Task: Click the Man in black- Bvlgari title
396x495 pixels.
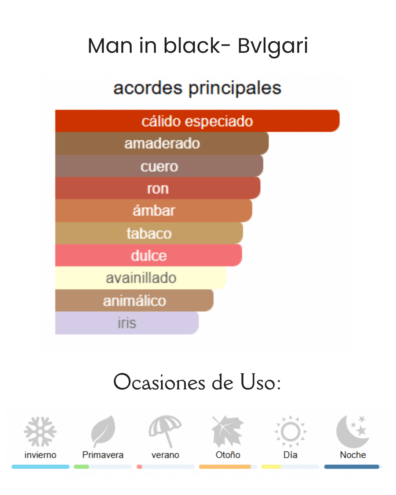Action: point(198,46)
